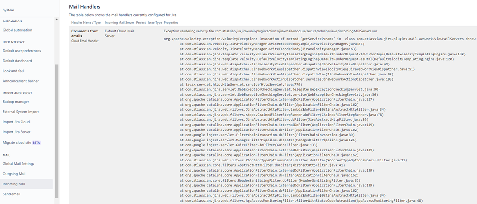Open External System Import

click(21, 112)
